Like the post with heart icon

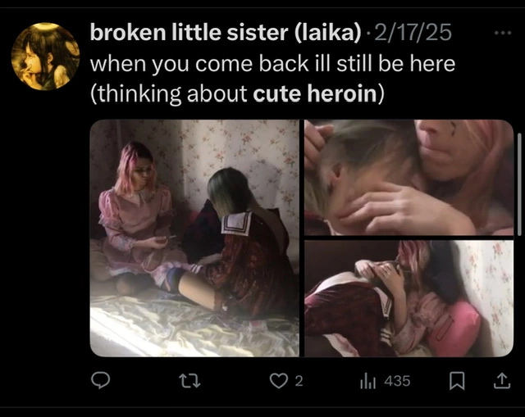(279, 381)
